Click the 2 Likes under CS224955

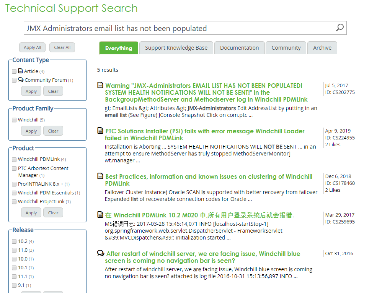[x=333, y=144]
